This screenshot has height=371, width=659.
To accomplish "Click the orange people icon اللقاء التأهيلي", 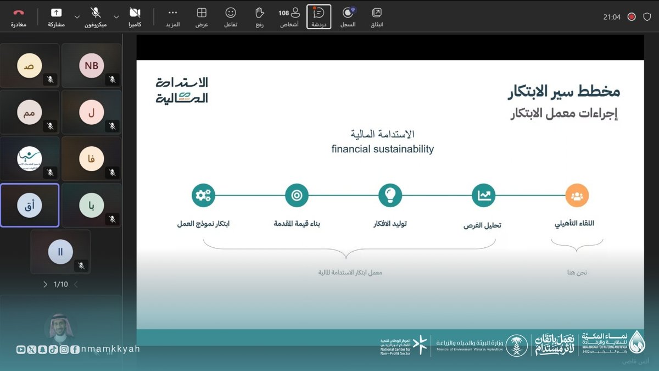I will coord(577,196).
